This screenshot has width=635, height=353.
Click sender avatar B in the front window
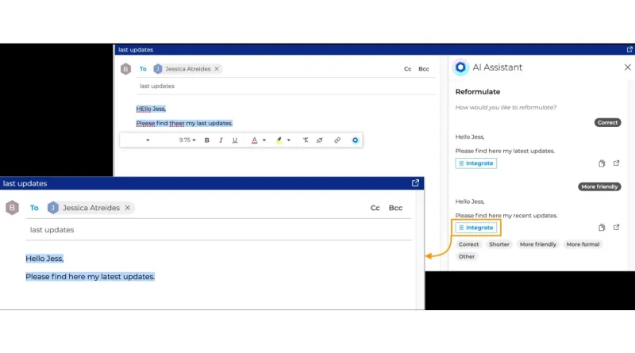tap(12, 208)
